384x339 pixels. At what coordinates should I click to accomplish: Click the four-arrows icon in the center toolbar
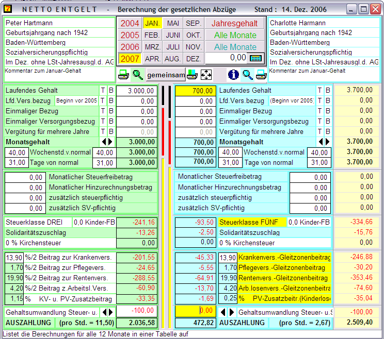pyautogui.click(x=206, y=75)
